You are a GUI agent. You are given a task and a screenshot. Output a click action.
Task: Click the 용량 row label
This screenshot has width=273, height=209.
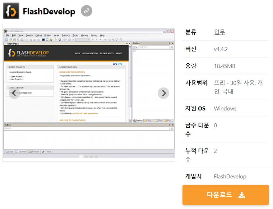191,66
